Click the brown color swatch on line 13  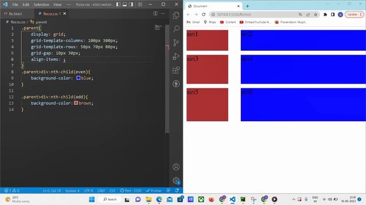pos(76,102)
